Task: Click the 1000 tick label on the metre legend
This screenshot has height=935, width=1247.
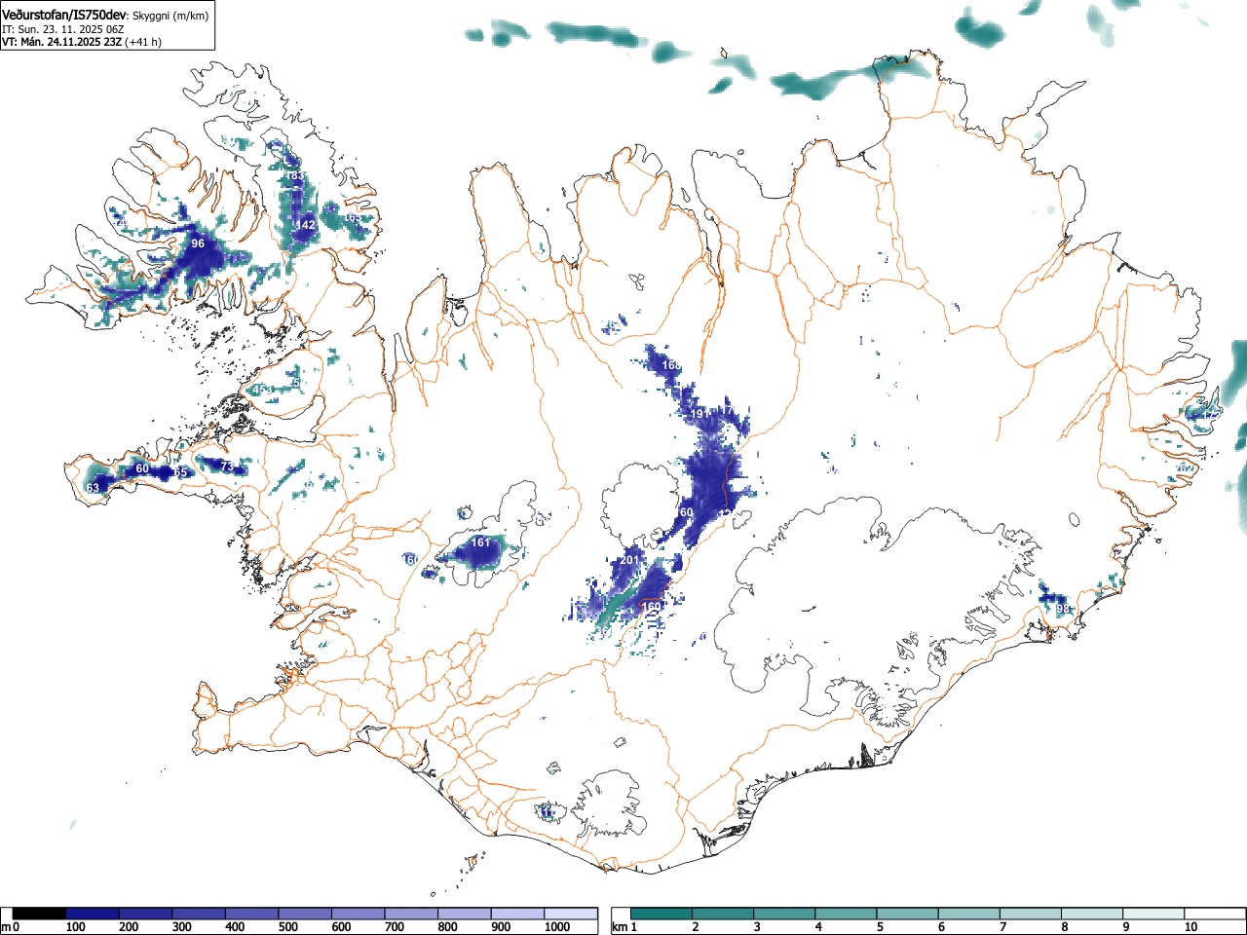Action: (557, 927)
